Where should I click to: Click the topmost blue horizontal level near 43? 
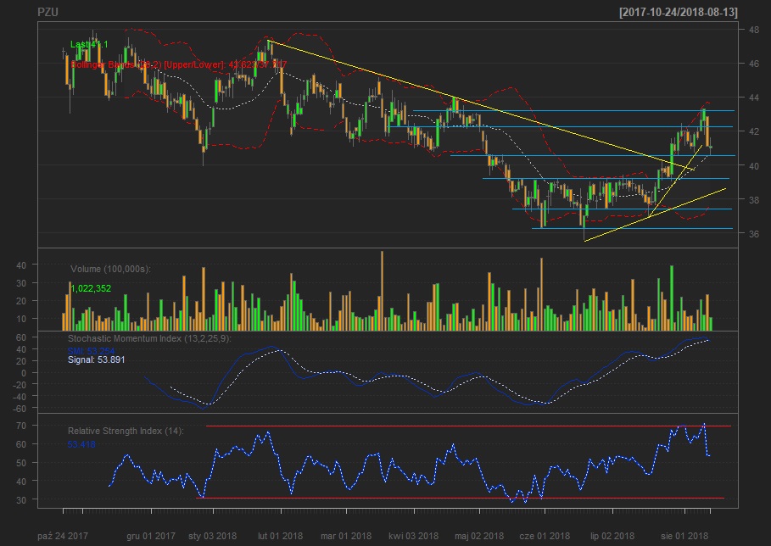pyautogui.click(x=574, y=110)
